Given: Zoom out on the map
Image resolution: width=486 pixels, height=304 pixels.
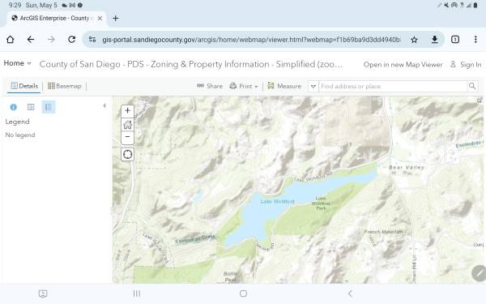Looking at the screenshot, I should coord(127,137).
